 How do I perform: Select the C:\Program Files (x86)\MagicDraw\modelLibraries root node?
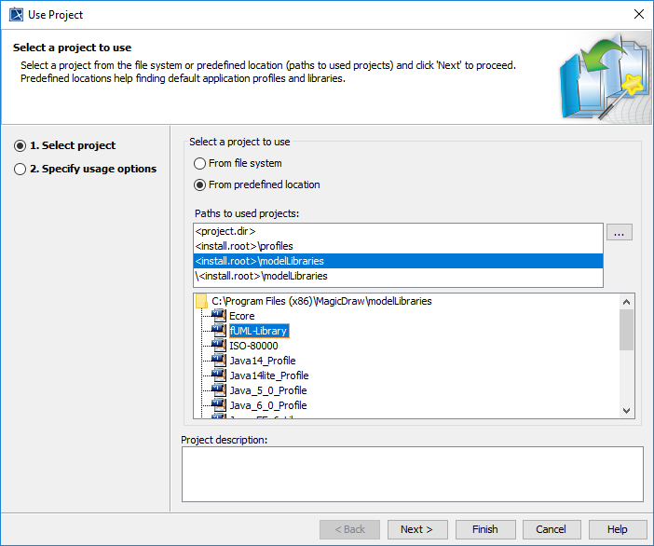[321, 301]
